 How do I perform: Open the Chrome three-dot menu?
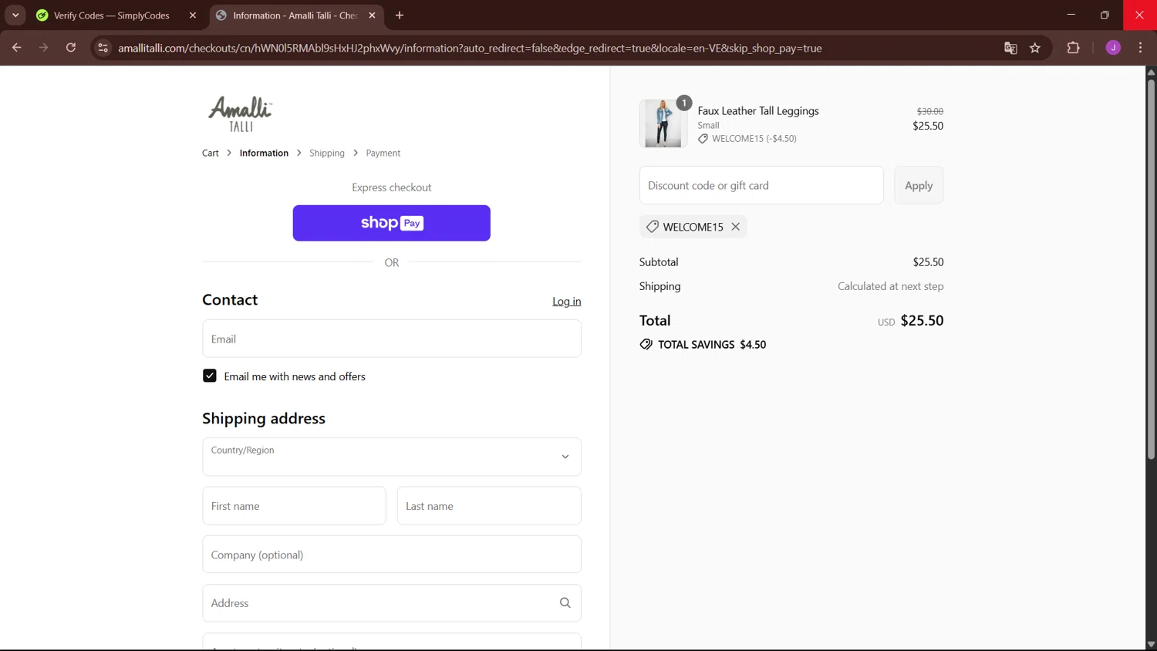[x=1140, y=48]
